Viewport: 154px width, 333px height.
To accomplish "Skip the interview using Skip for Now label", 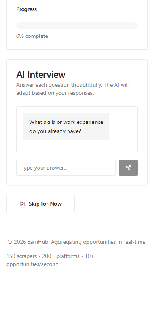I will [45, 204].
